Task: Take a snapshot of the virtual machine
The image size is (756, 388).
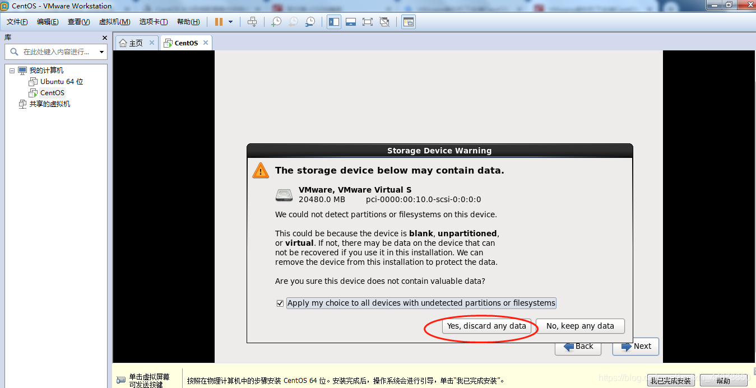Action: [x=276, y=22]
